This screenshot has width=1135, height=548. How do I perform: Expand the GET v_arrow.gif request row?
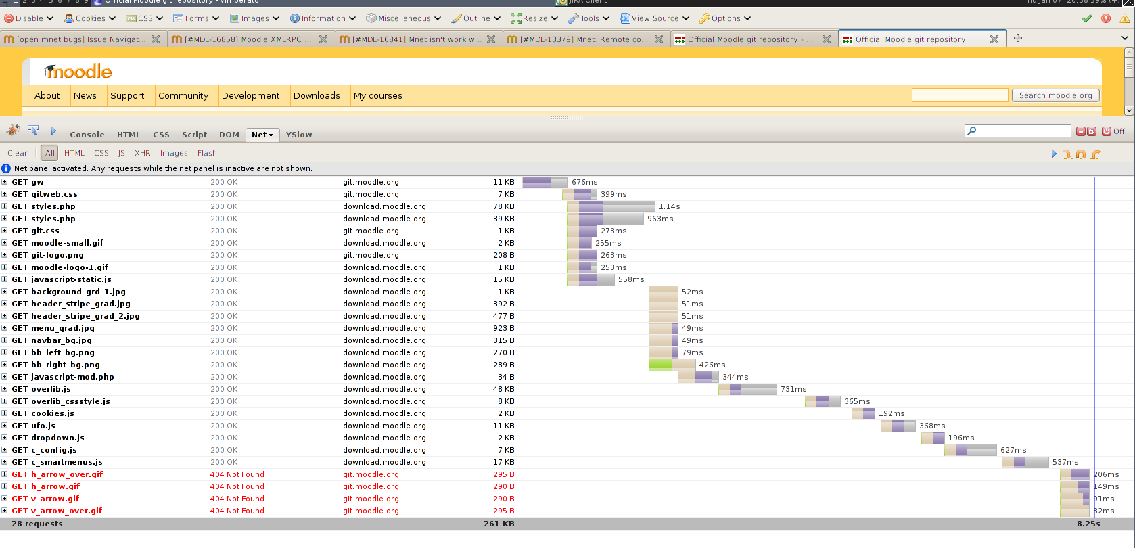(5, 499)
